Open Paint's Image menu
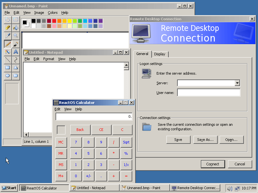 click(x=39, y=13)
